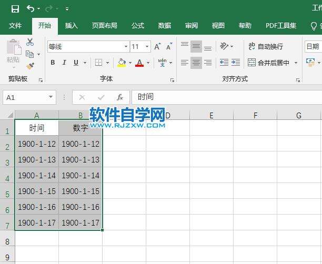Apply cell borders icon
Screen dimensions: 322x264
(x=98, y=63)
